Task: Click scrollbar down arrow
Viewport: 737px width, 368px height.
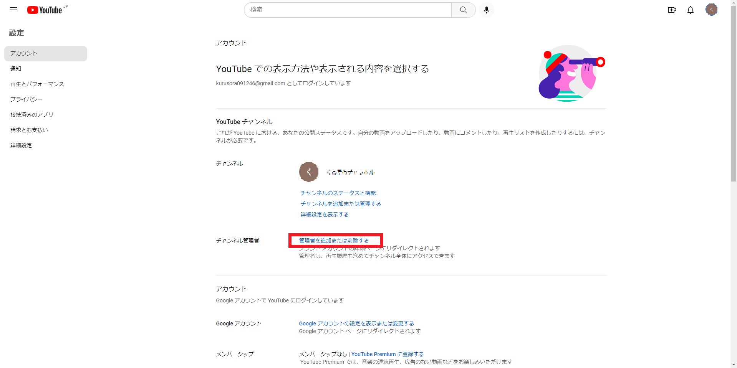Action: pos(734,365)
